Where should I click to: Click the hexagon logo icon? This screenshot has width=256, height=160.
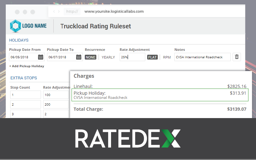pyautogui.click(x=15, y=26)
